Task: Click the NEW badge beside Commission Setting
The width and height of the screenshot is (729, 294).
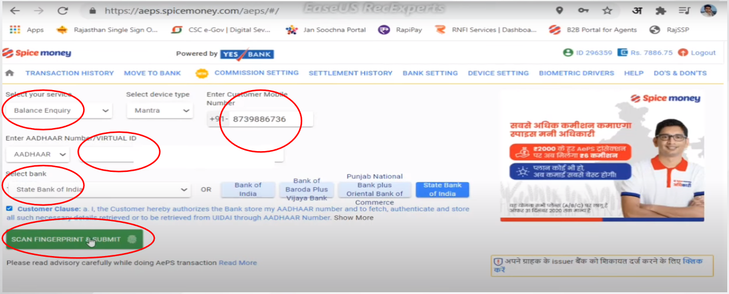Action: 202,73
